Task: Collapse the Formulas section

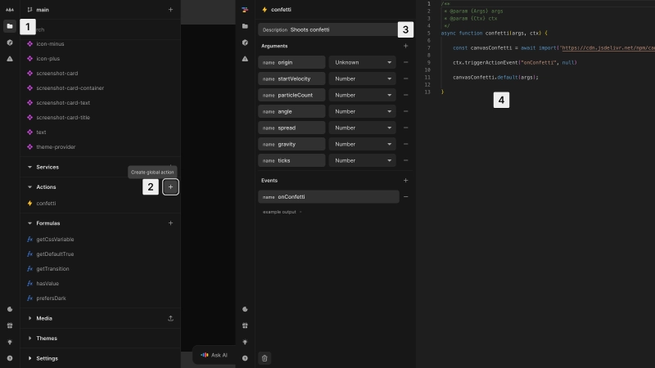Action: [x=29, y=223]
